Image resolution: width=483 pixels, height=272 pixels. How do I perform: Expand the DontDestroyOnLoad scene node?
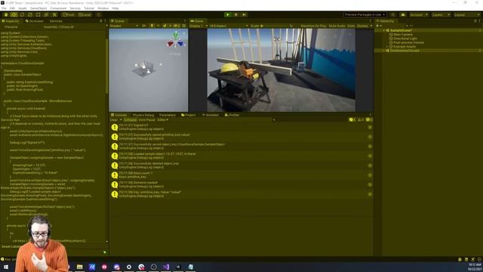384,51
